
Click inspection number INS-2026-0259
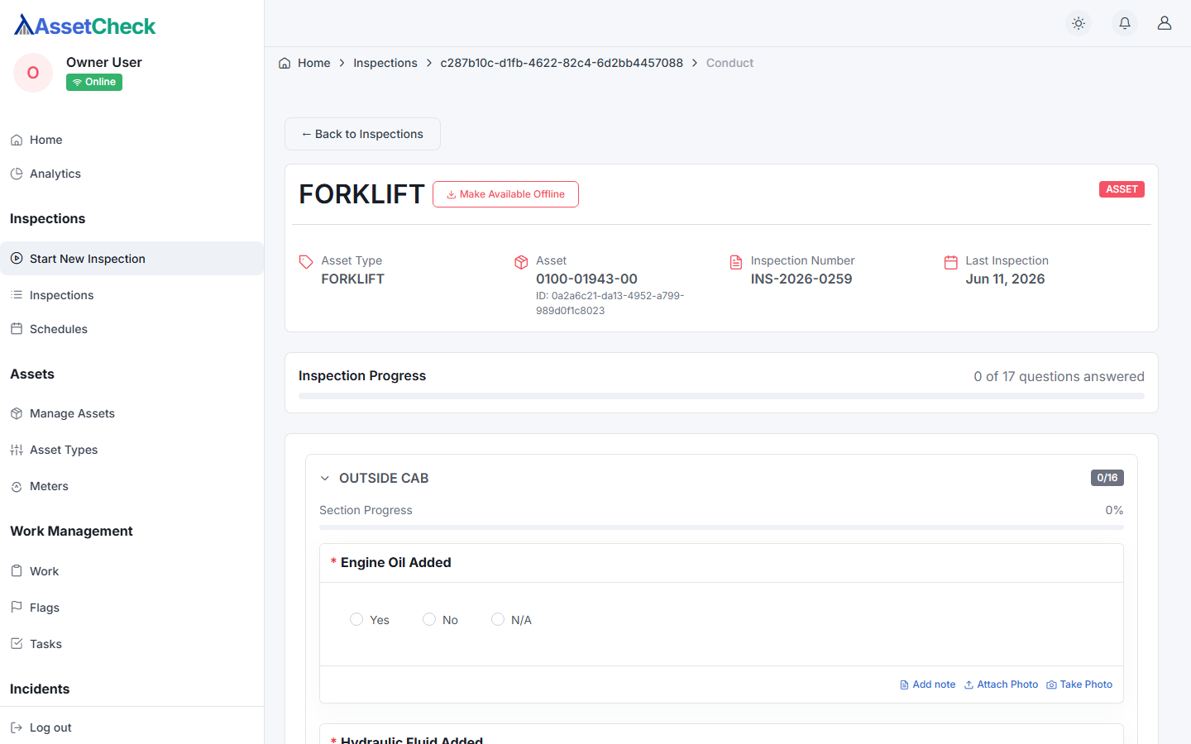801,279
